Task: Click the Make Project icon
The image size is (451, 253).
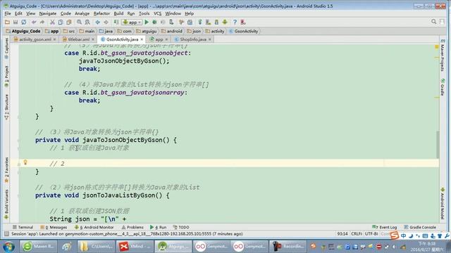Action: [x=116, y=22]
